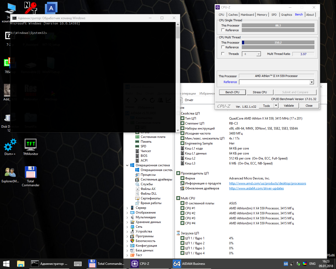This screenshot has height=269, width=336.
Task: Click the ENG language indicator
Action: tap(312, 264)
